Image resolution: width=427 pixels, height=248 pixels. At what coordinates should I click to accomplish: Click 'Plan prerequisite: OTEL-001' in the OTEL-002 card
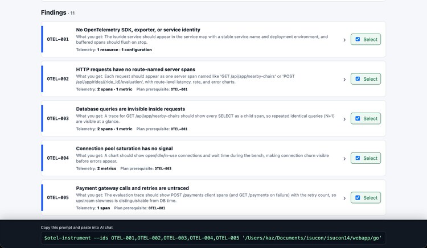tap(162, 89)
